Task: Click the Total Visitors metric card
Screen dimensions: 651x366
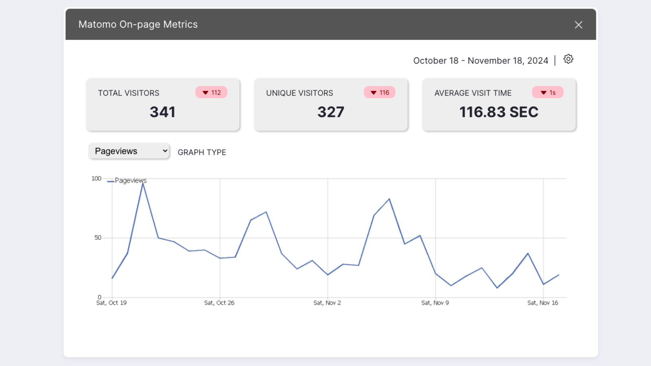Action: point(163,105)
